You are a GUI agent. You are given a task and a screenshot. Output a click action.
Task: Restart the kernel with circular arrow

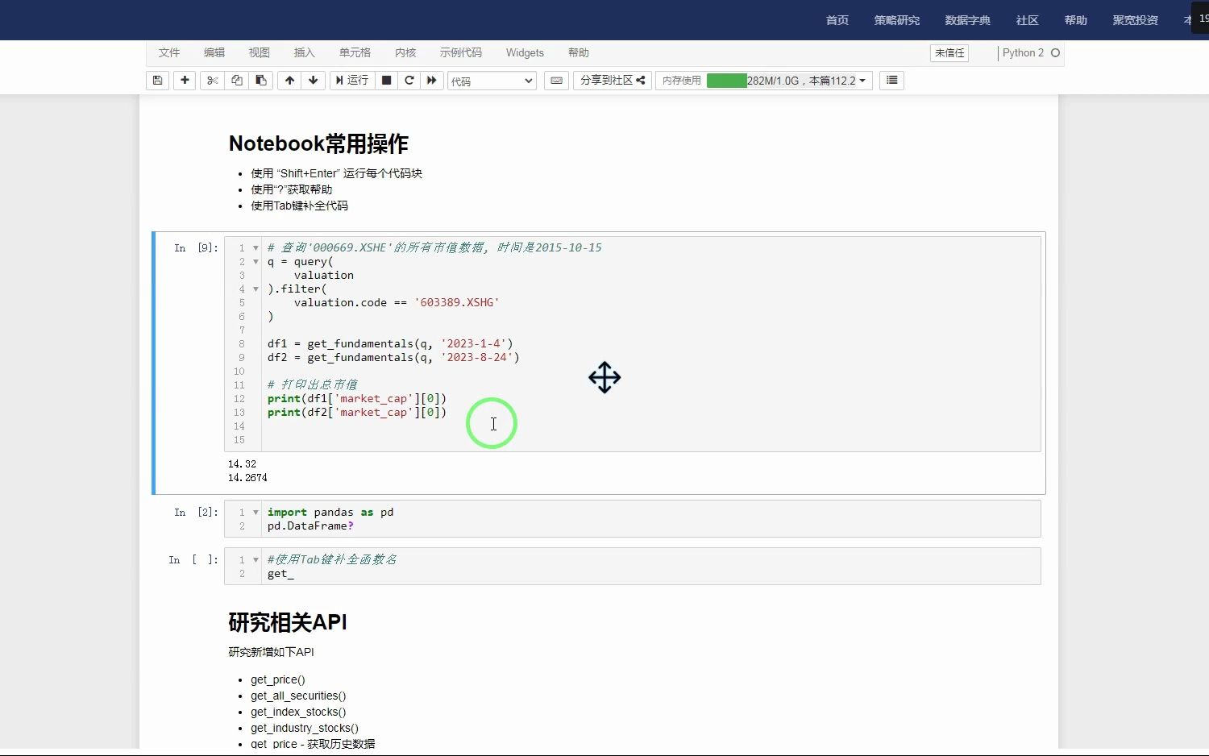[409, 81]
